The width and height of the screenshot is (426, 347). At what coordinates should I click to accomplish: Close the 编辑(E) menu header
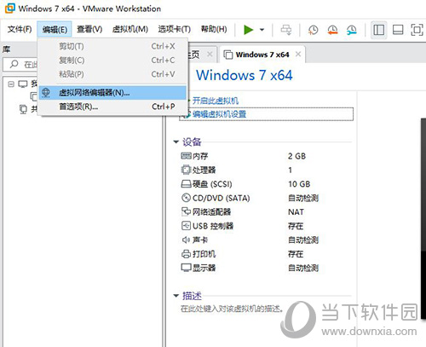point(55,29)
